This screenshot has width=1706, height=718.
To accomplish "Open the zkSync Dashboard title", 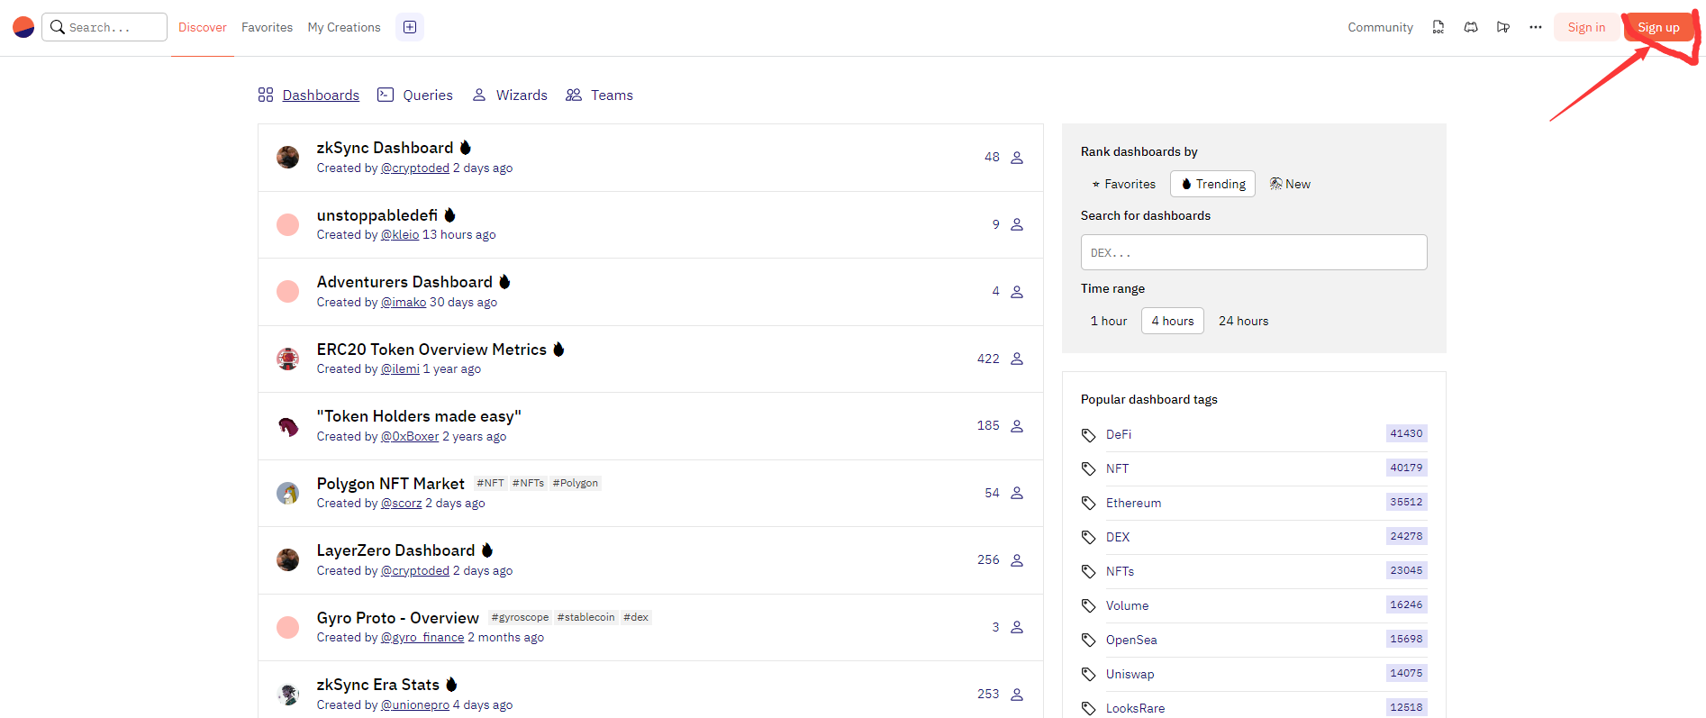I will [x=385, y=148].
